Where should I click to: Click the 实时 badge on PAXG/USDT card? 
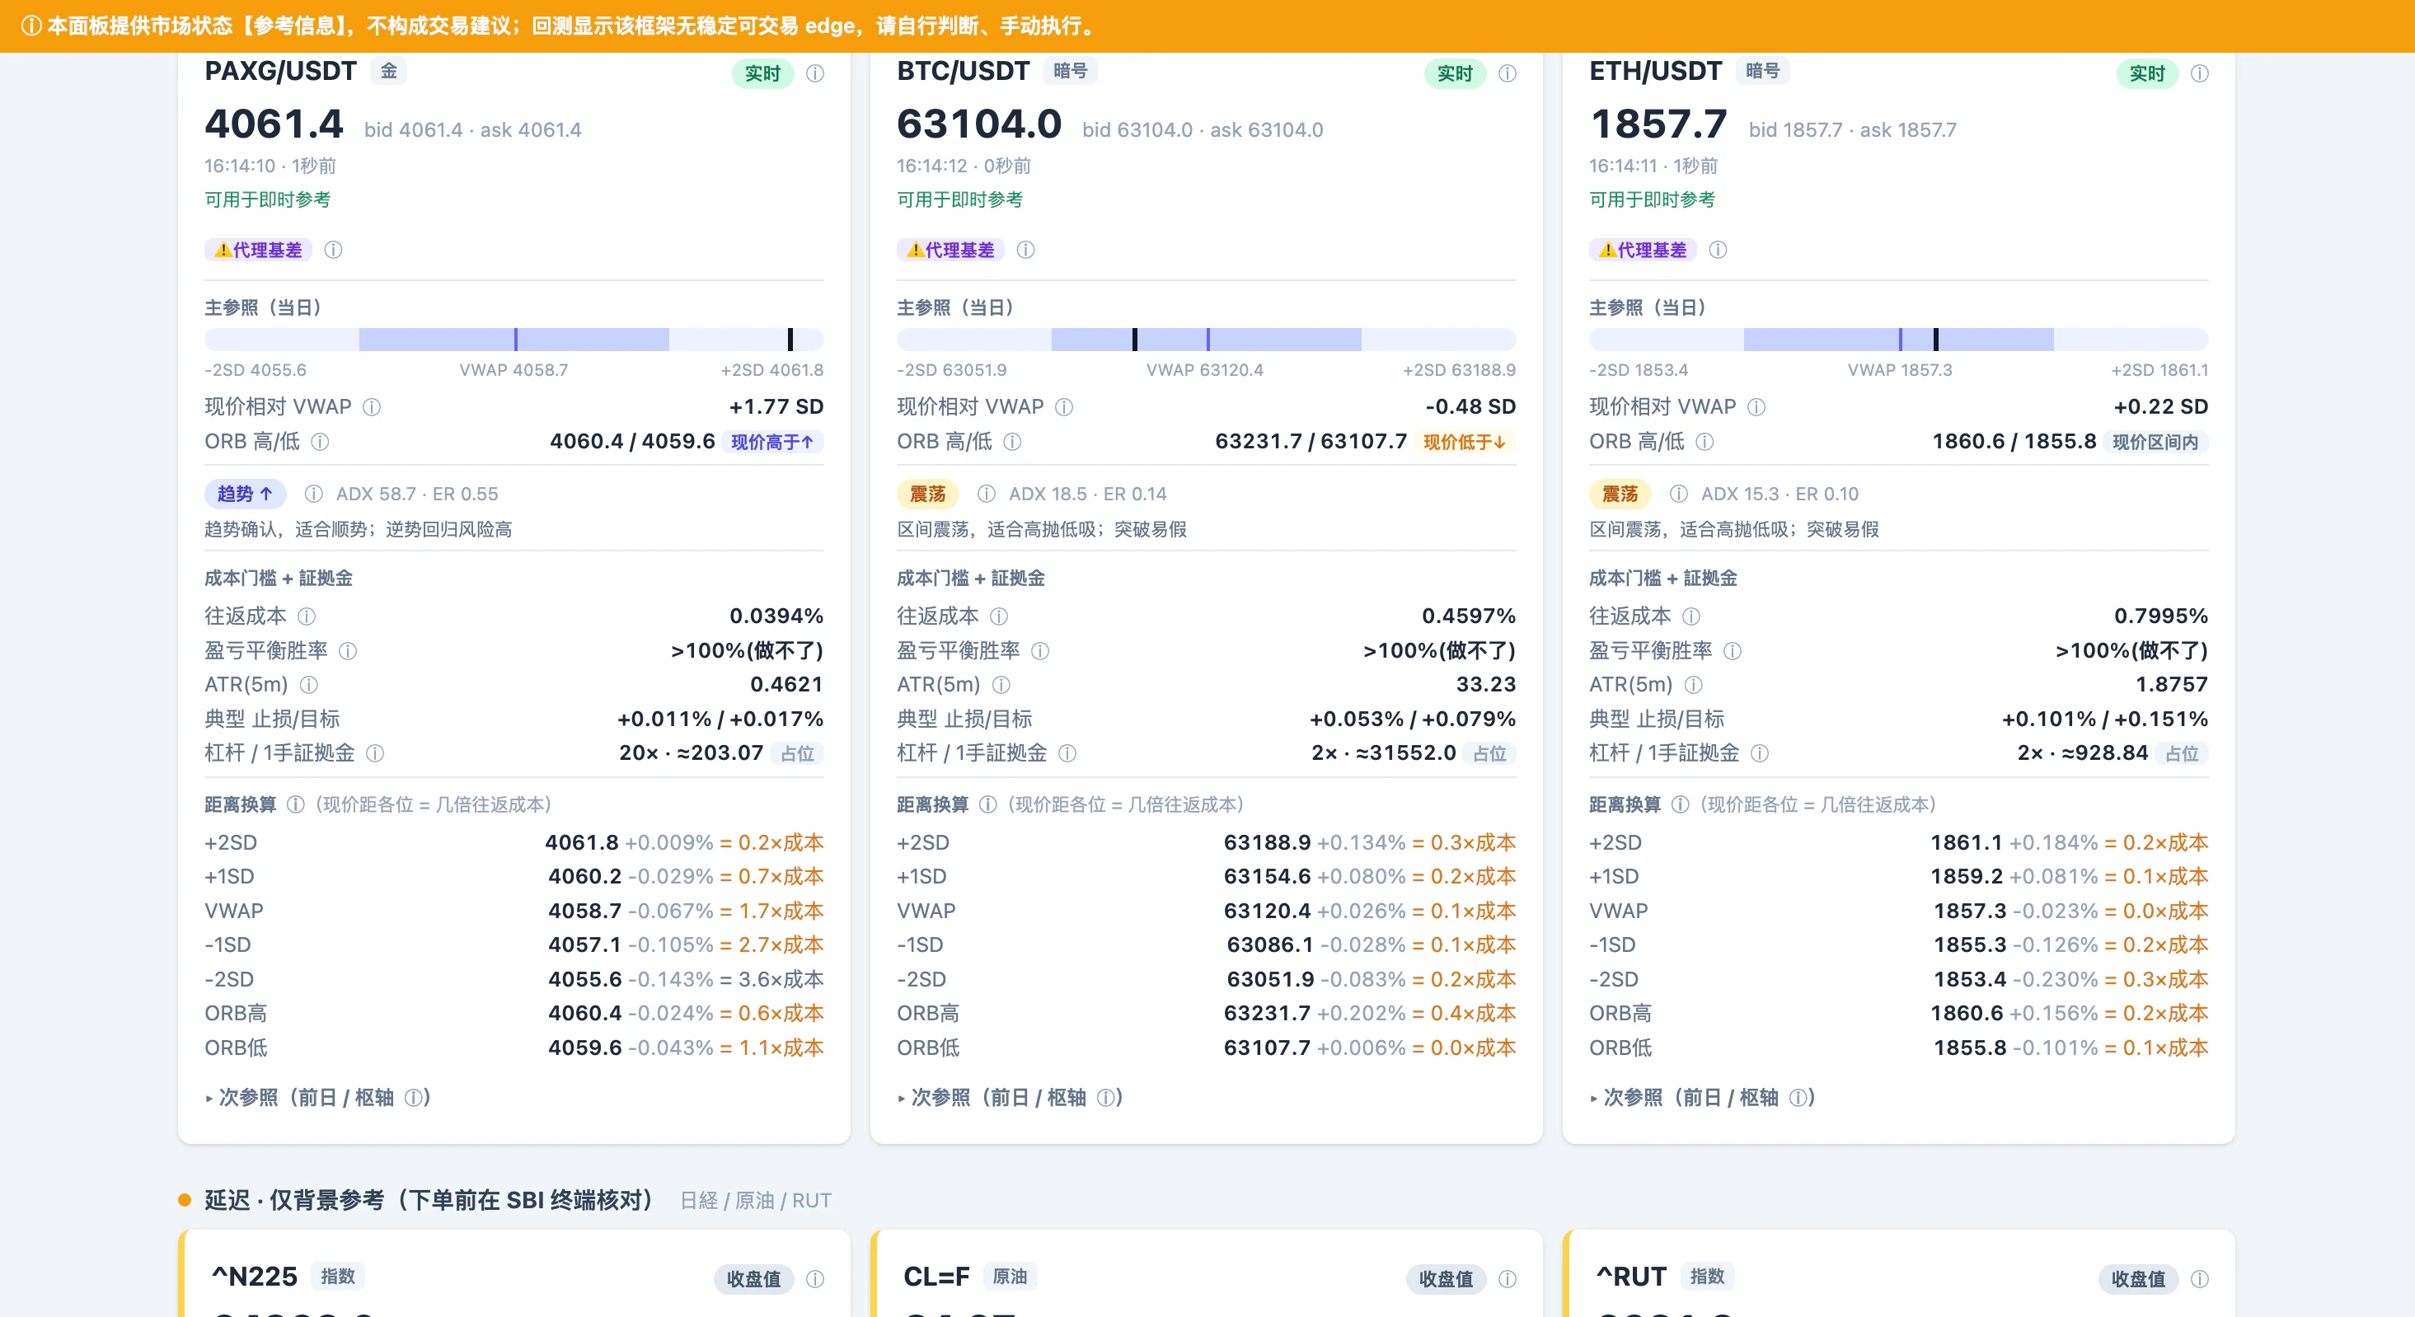point(762,73)
